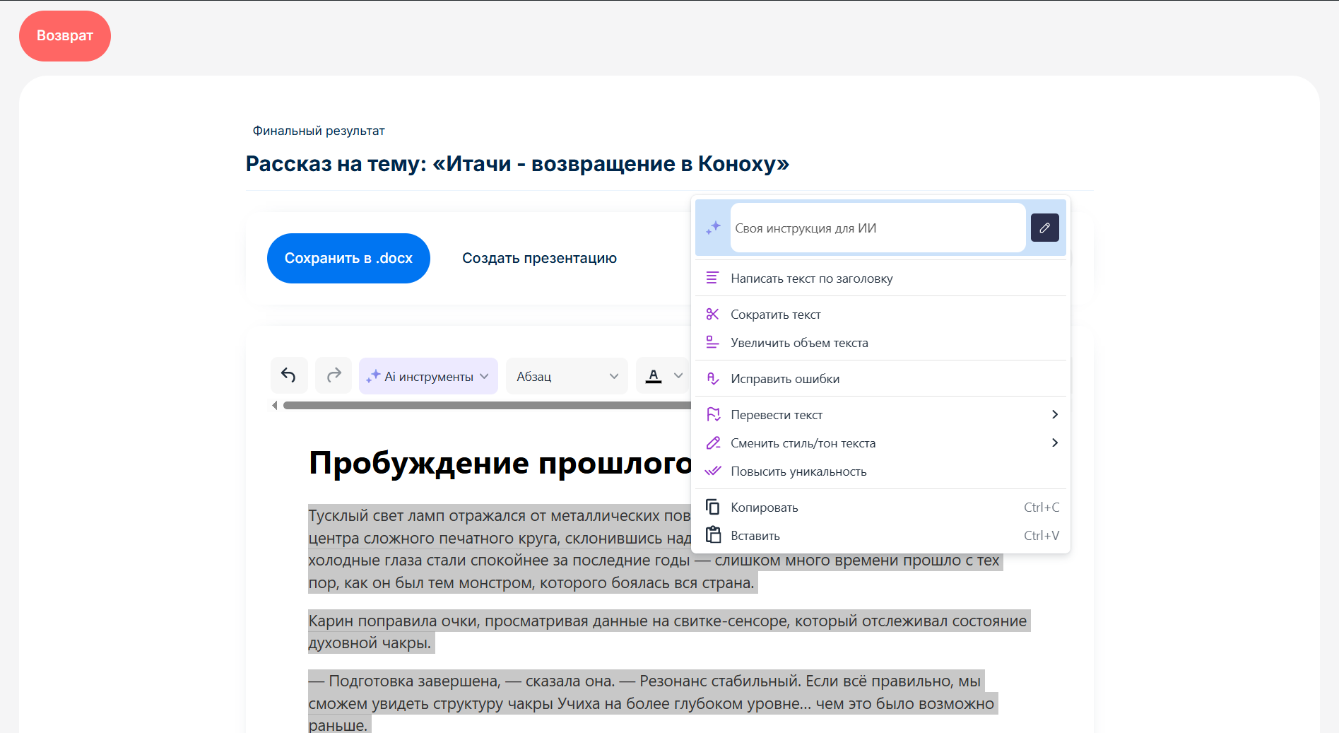
Task: Click the Исправить ошибки spellcheck icon
Action: [712, 379]
